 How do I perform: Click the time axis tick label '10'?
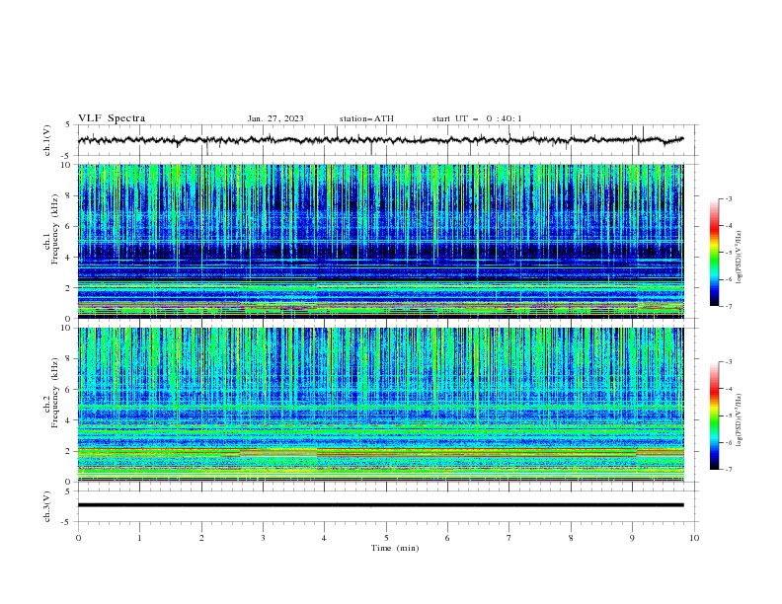tap(694, 538)
